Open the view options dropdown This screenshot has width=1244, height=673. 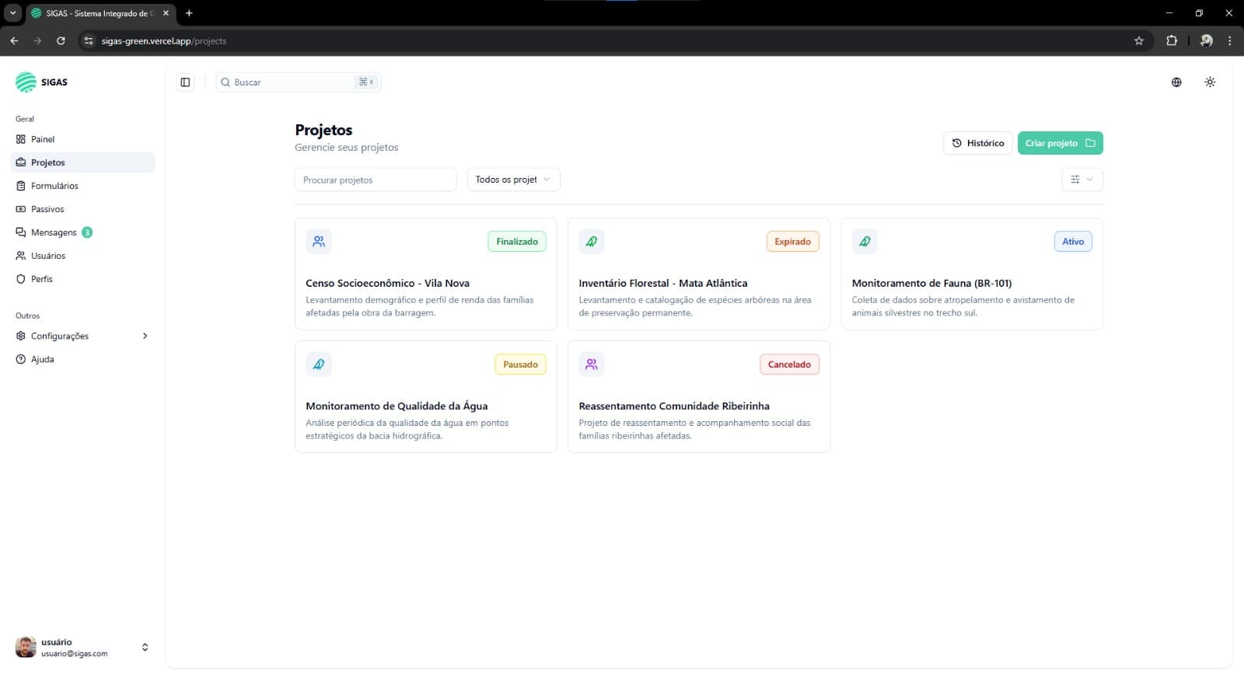click(x=1082, y=180)
